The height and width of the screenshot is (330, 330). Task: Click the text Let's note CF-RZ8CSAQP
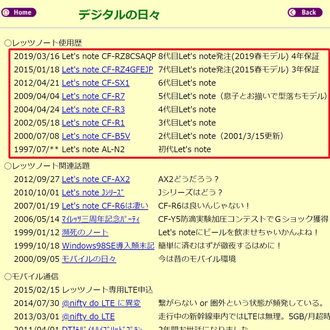[109, 56]
